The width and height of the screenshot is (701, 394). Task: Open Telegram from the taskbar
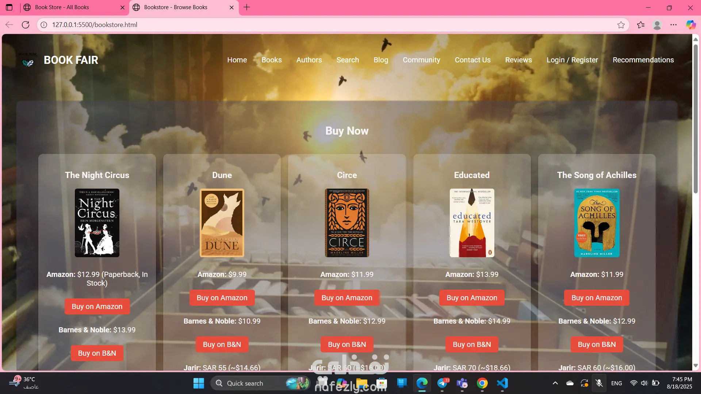pyautogui.click(x=442, y=383)
